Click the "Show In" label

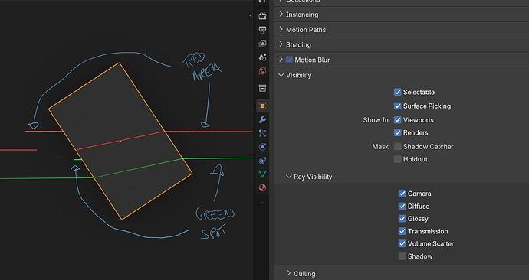[376, 120]
